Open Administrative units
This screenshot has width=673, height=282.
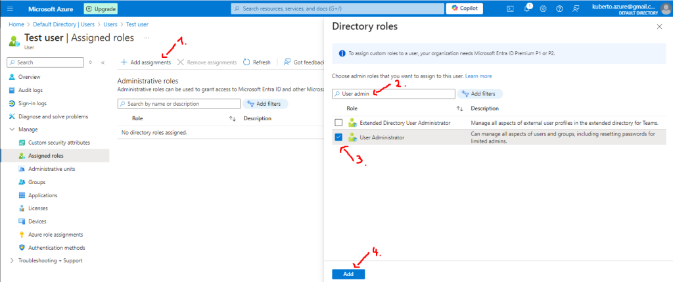(x=51, y=169)
